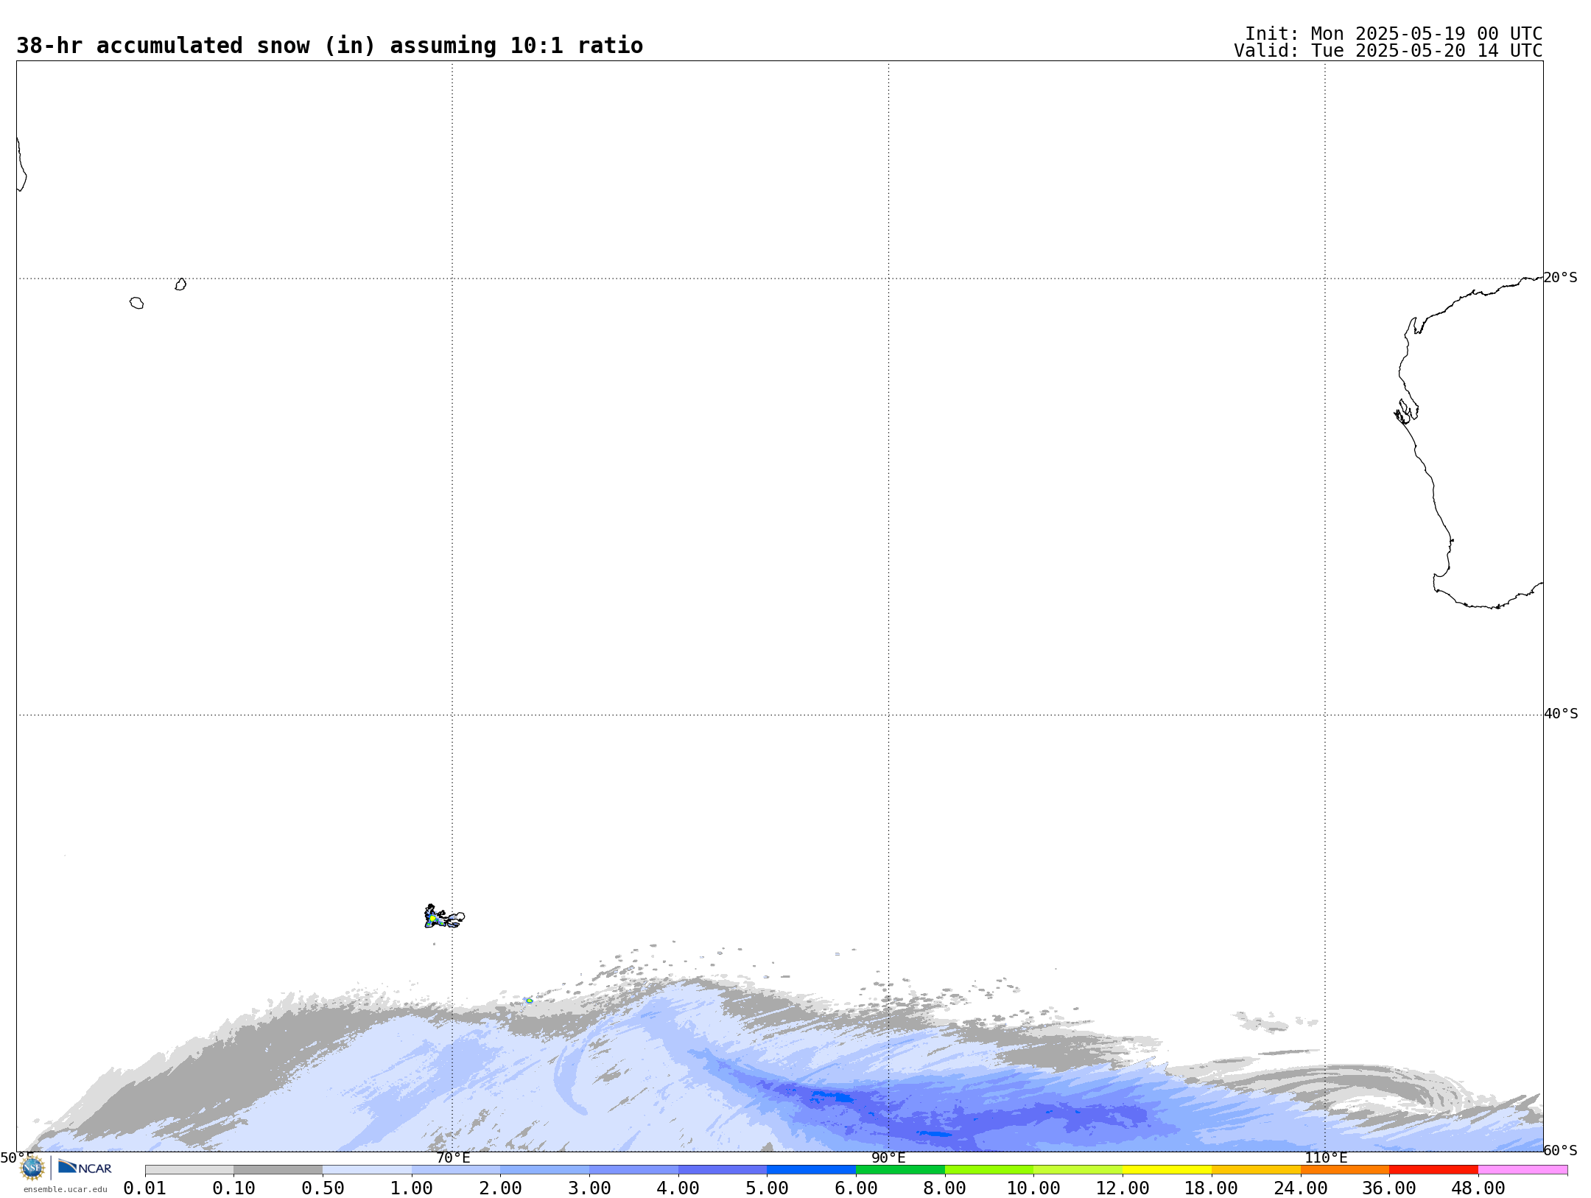This screenshot has height=1198, width=1591.
Task: Click the 0.01 colorbar value label
Action: click(145, 1188)
